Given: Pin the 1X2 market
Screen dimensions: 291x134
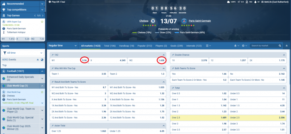Looking at the screenshot, I should click(x=53, y=55).
